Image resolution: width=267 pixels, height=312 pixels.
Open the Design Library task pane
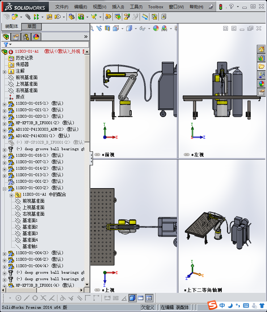coord(262,58)
